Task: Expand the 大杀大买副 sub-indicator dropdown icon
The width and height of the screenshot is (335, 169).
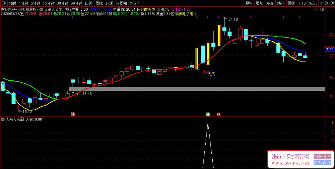Action: point(3,119)
